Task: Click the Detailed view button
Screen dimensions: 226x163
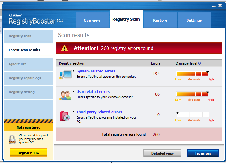Action: click(162, 153)
